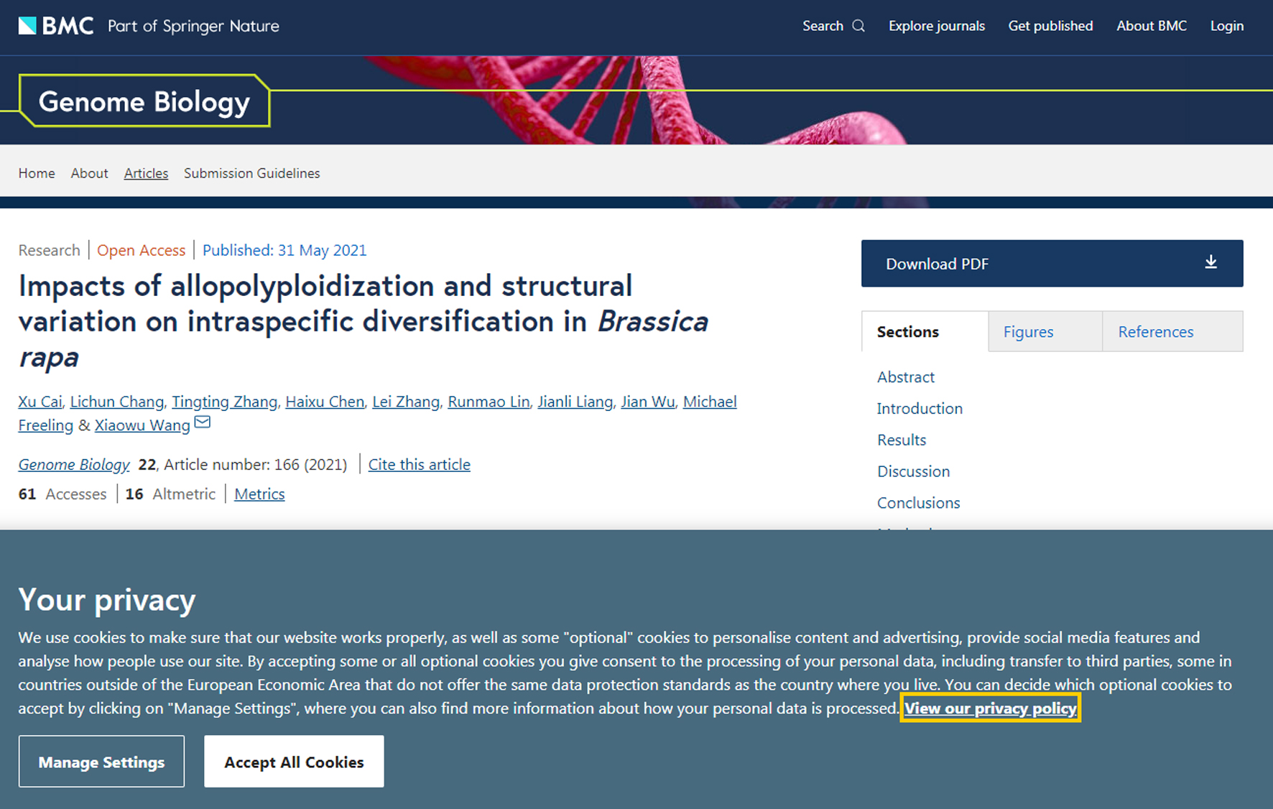Click the Login link
Image resolution: width=1273 pixels, height=809 pixels.
[x=1226, y=26]
